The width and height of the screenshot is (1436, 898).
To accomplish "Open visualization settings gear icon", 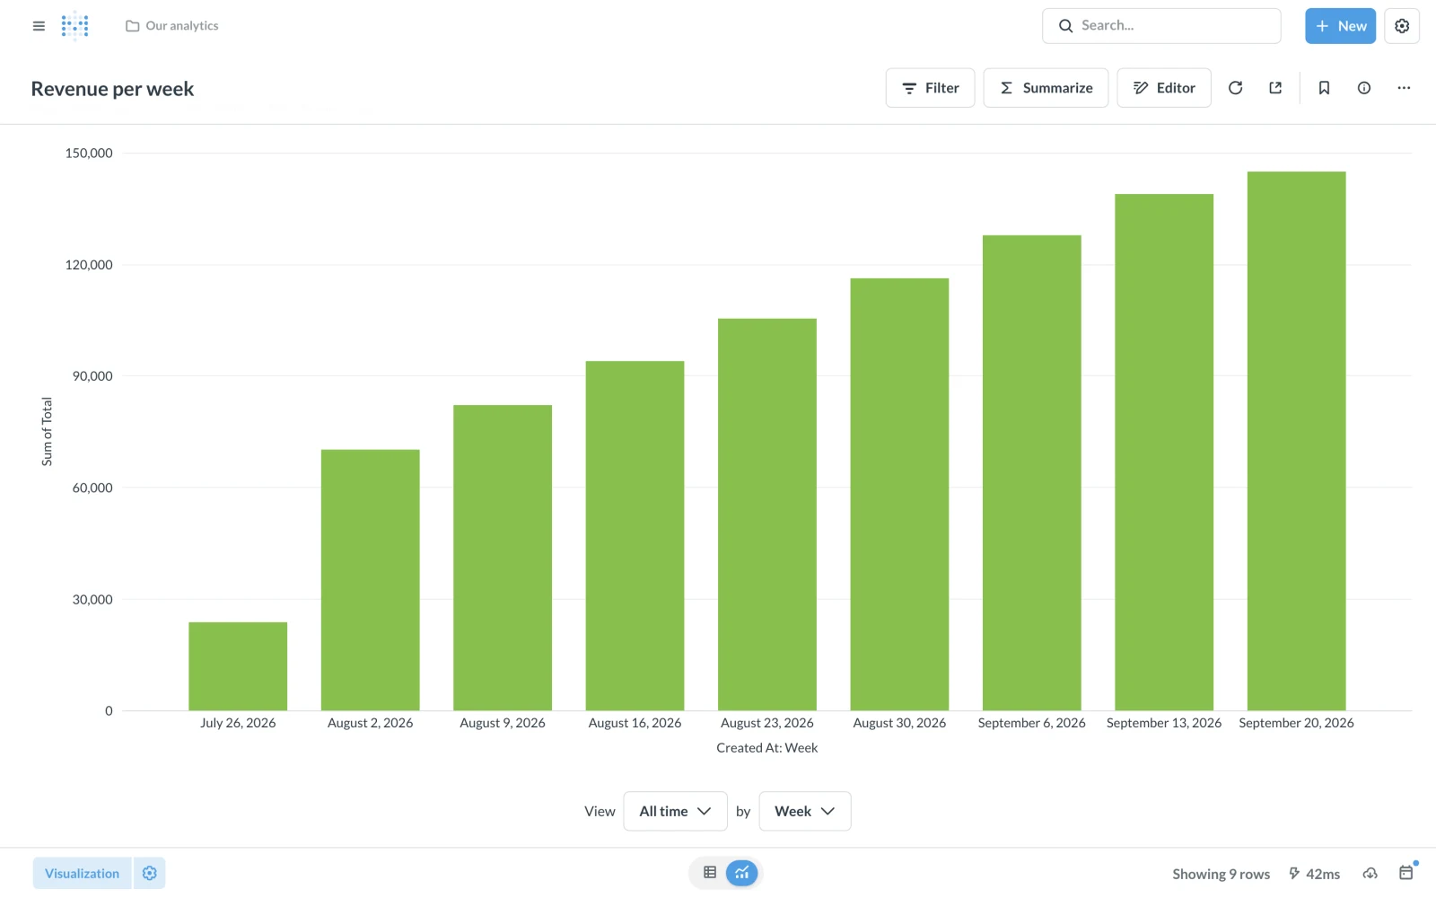I will click(x=150, y=873).
